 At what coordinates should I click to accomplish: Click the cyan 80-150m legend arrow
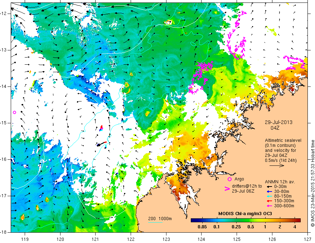[x=270, y=196]
